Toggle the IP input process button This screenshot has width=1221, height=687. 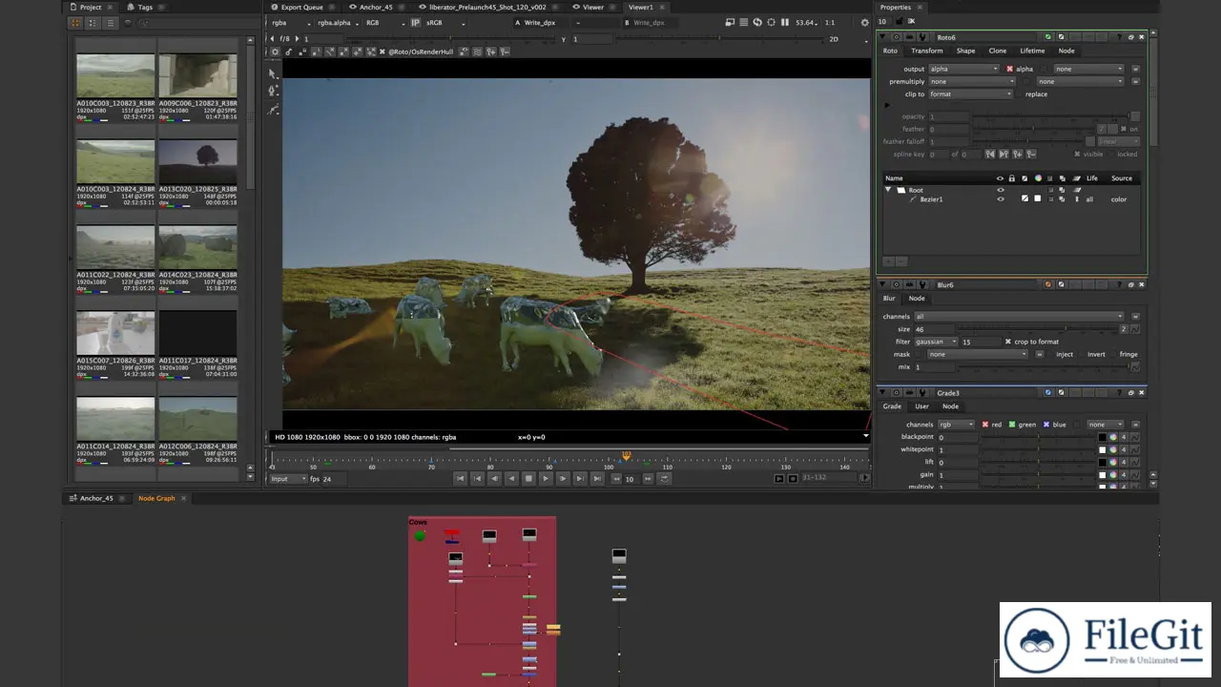[415, 22]
